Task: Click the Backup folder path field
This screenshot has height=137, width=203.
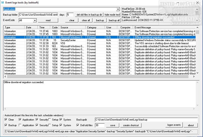Action: tap(38, 15)
